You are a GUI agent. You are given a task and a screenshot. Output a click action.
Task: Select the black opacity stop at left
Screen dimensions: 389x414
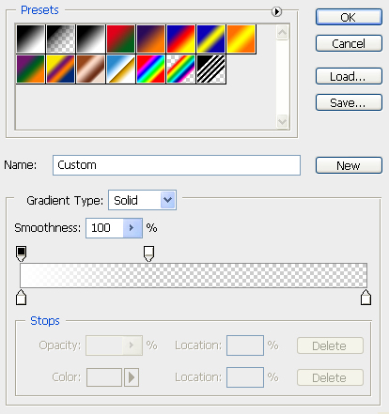(21, 253)
